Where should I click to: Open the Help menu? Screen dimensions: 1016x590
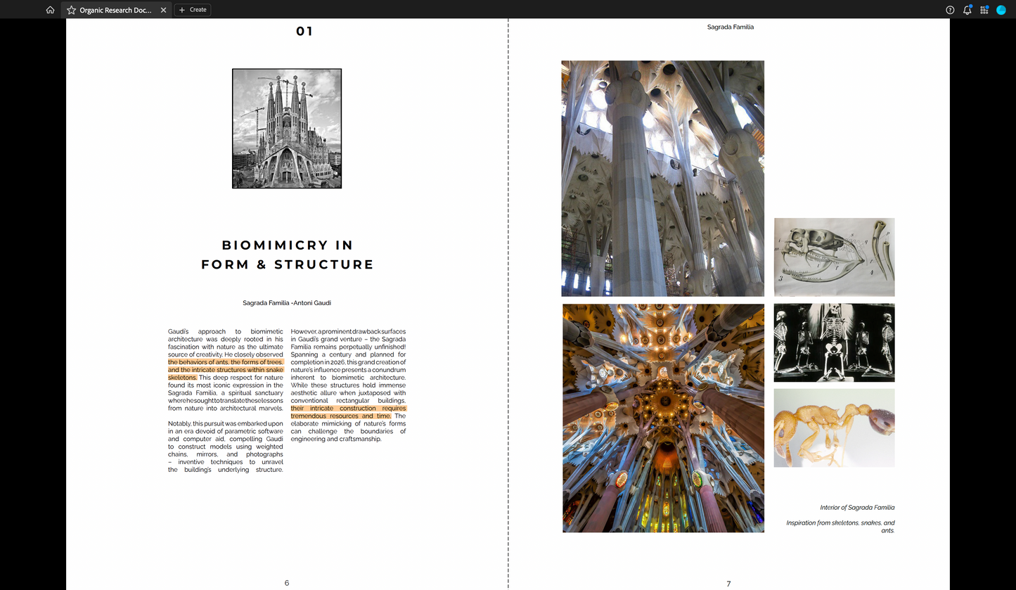950,10
